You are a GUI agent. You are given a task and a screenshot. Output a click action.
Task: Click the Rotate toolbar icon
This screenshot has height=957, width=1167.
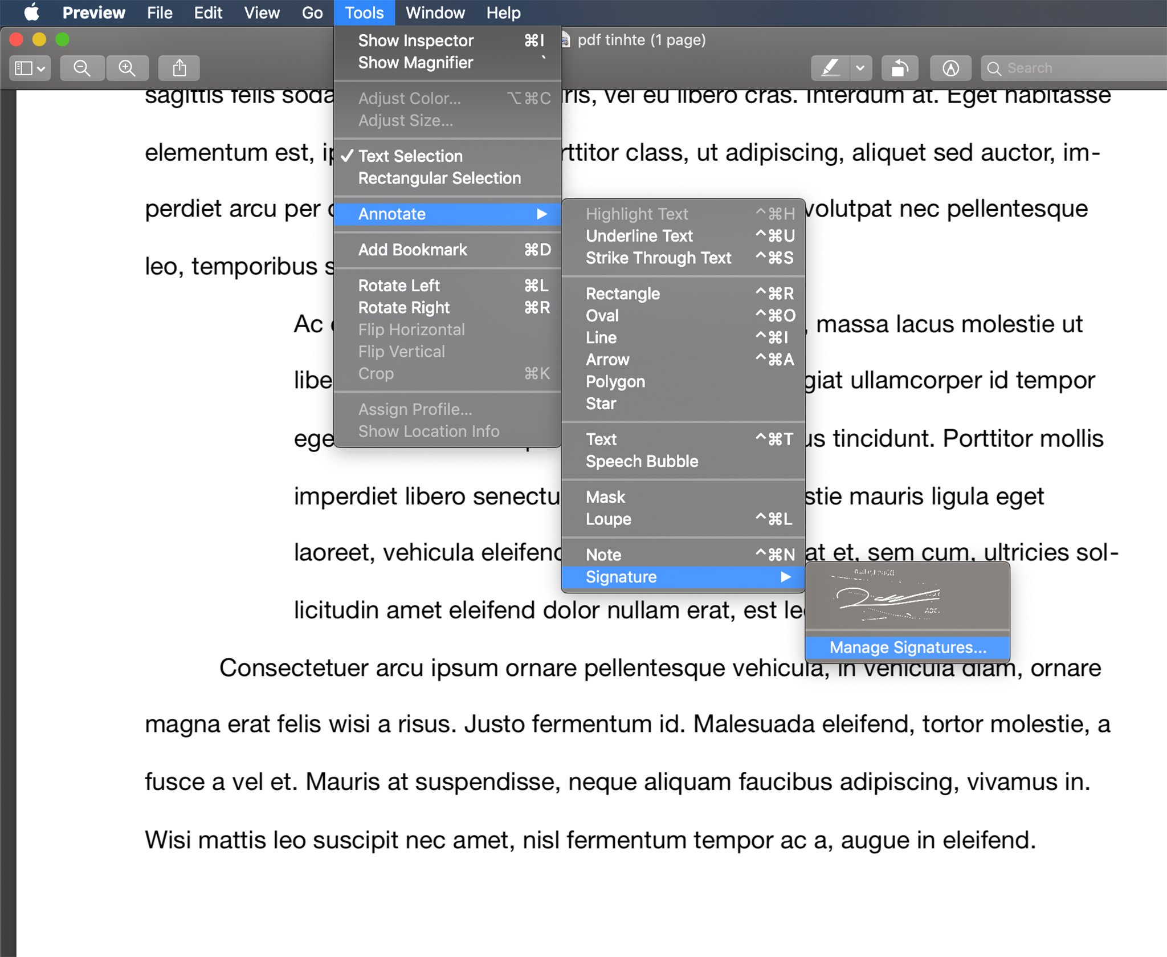pos(900,68)
